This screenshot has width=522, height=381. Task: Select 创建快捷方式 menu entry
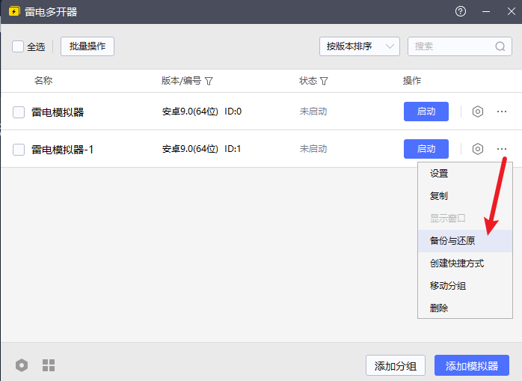click(465, 263)
